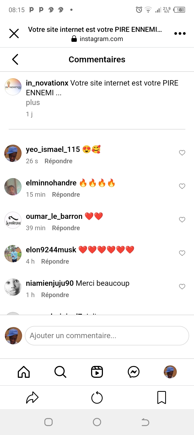Open the profile tab in bottom navigation
Image resolution: width=194 pixels, height=435 pixels.
170,372
